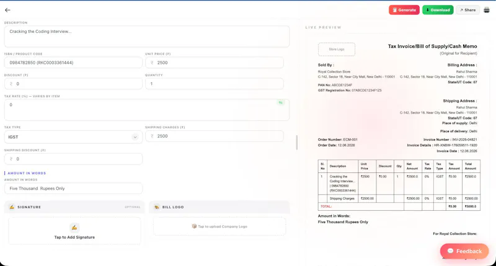Click the Signature section header icon
This screenshot has height=266, width=496.
tap(12, 207)
